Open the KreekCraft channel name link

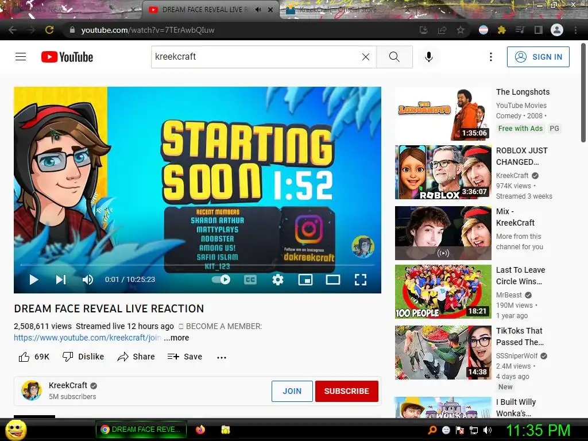click(x=68, y=385)
